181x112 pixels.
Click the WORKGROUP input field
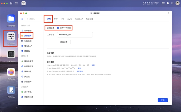75,35
